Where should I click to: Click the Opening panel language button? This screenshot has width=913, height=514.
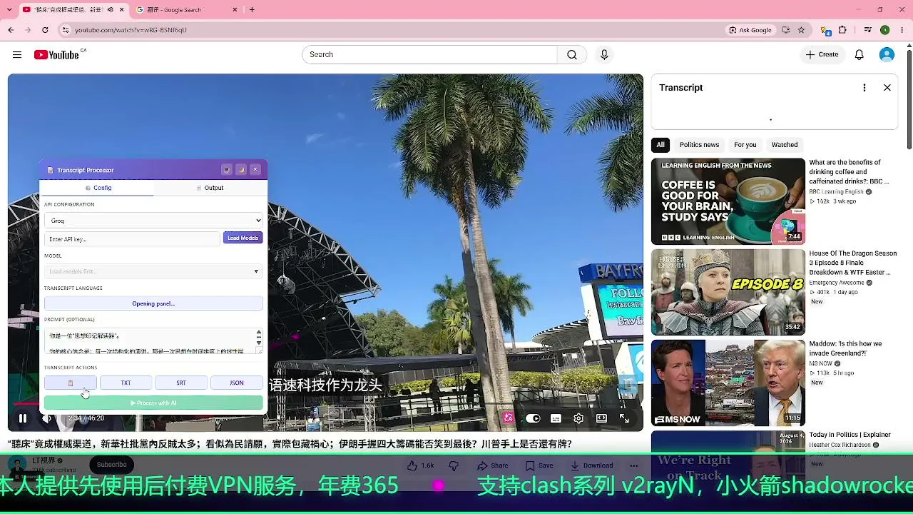[x=153, y=303]
